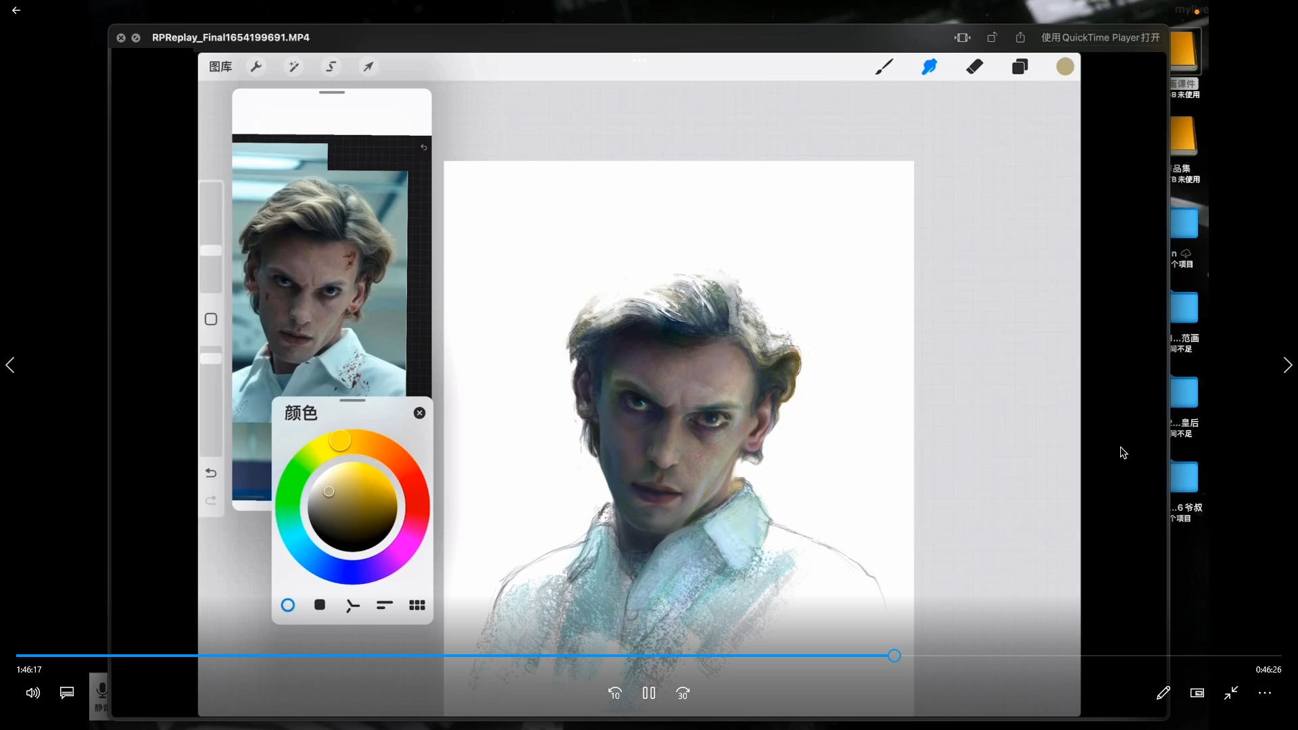Open the palettes grid tab
Viewport: 1298px width, 730px height.
417,605
